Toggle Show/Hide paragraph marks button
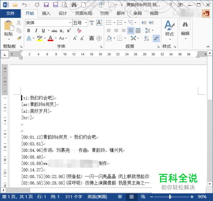The width and height of the screenshot is (213, 201). [x=156, y=38]
